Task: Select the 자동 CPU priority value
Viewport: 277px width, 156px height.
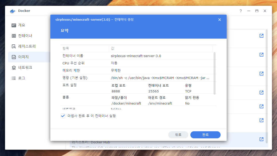Action: pyautogui.click(x=114, y=63)
